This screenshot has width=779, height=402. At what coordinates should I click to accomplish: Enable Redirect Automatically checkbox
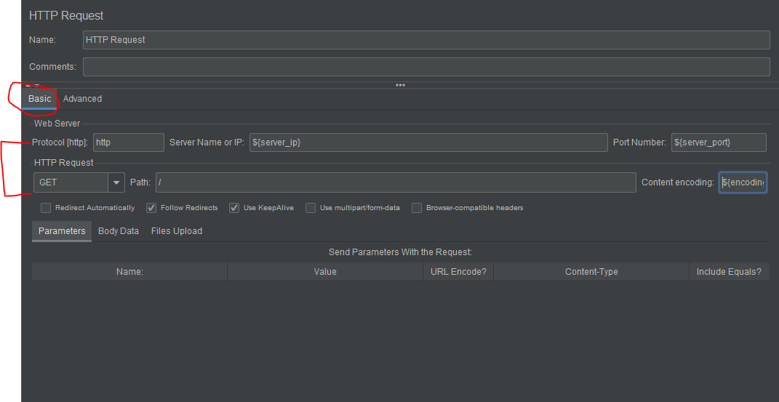point(46,208)
